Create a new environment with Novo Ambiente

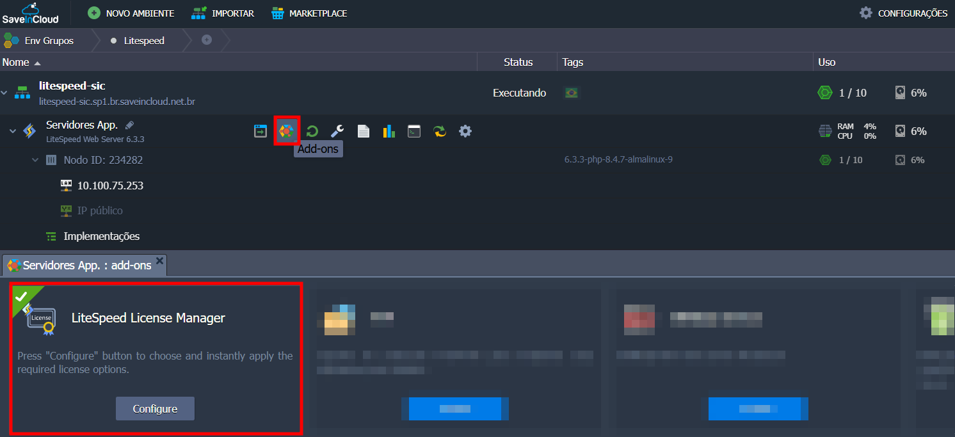coord(131,13)
